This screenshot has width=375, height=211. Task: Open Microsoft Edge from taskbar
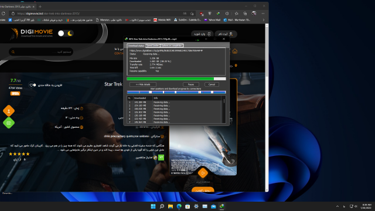click(179, 206)
